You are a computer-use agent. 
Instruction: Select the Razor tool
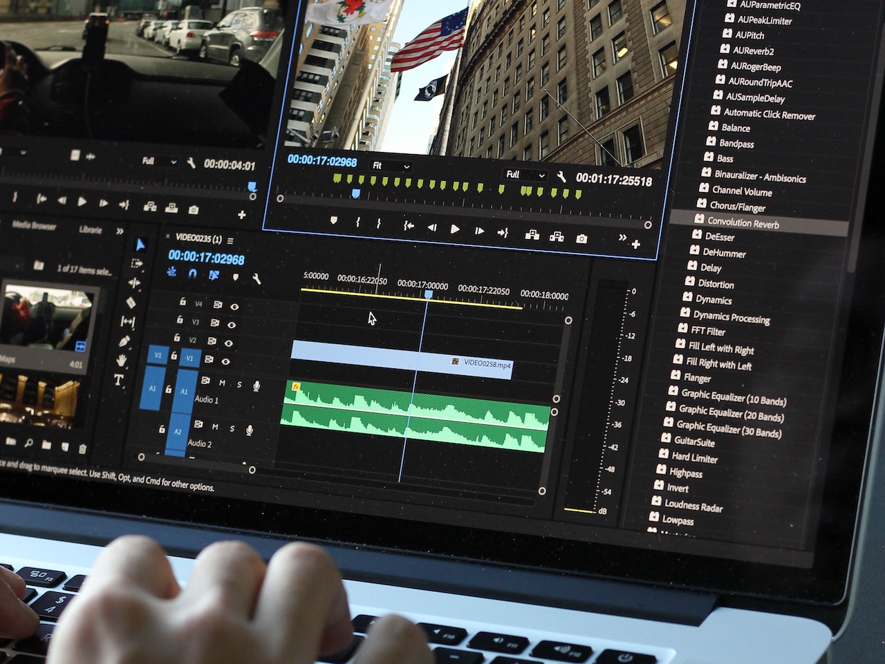pos(131,302)
